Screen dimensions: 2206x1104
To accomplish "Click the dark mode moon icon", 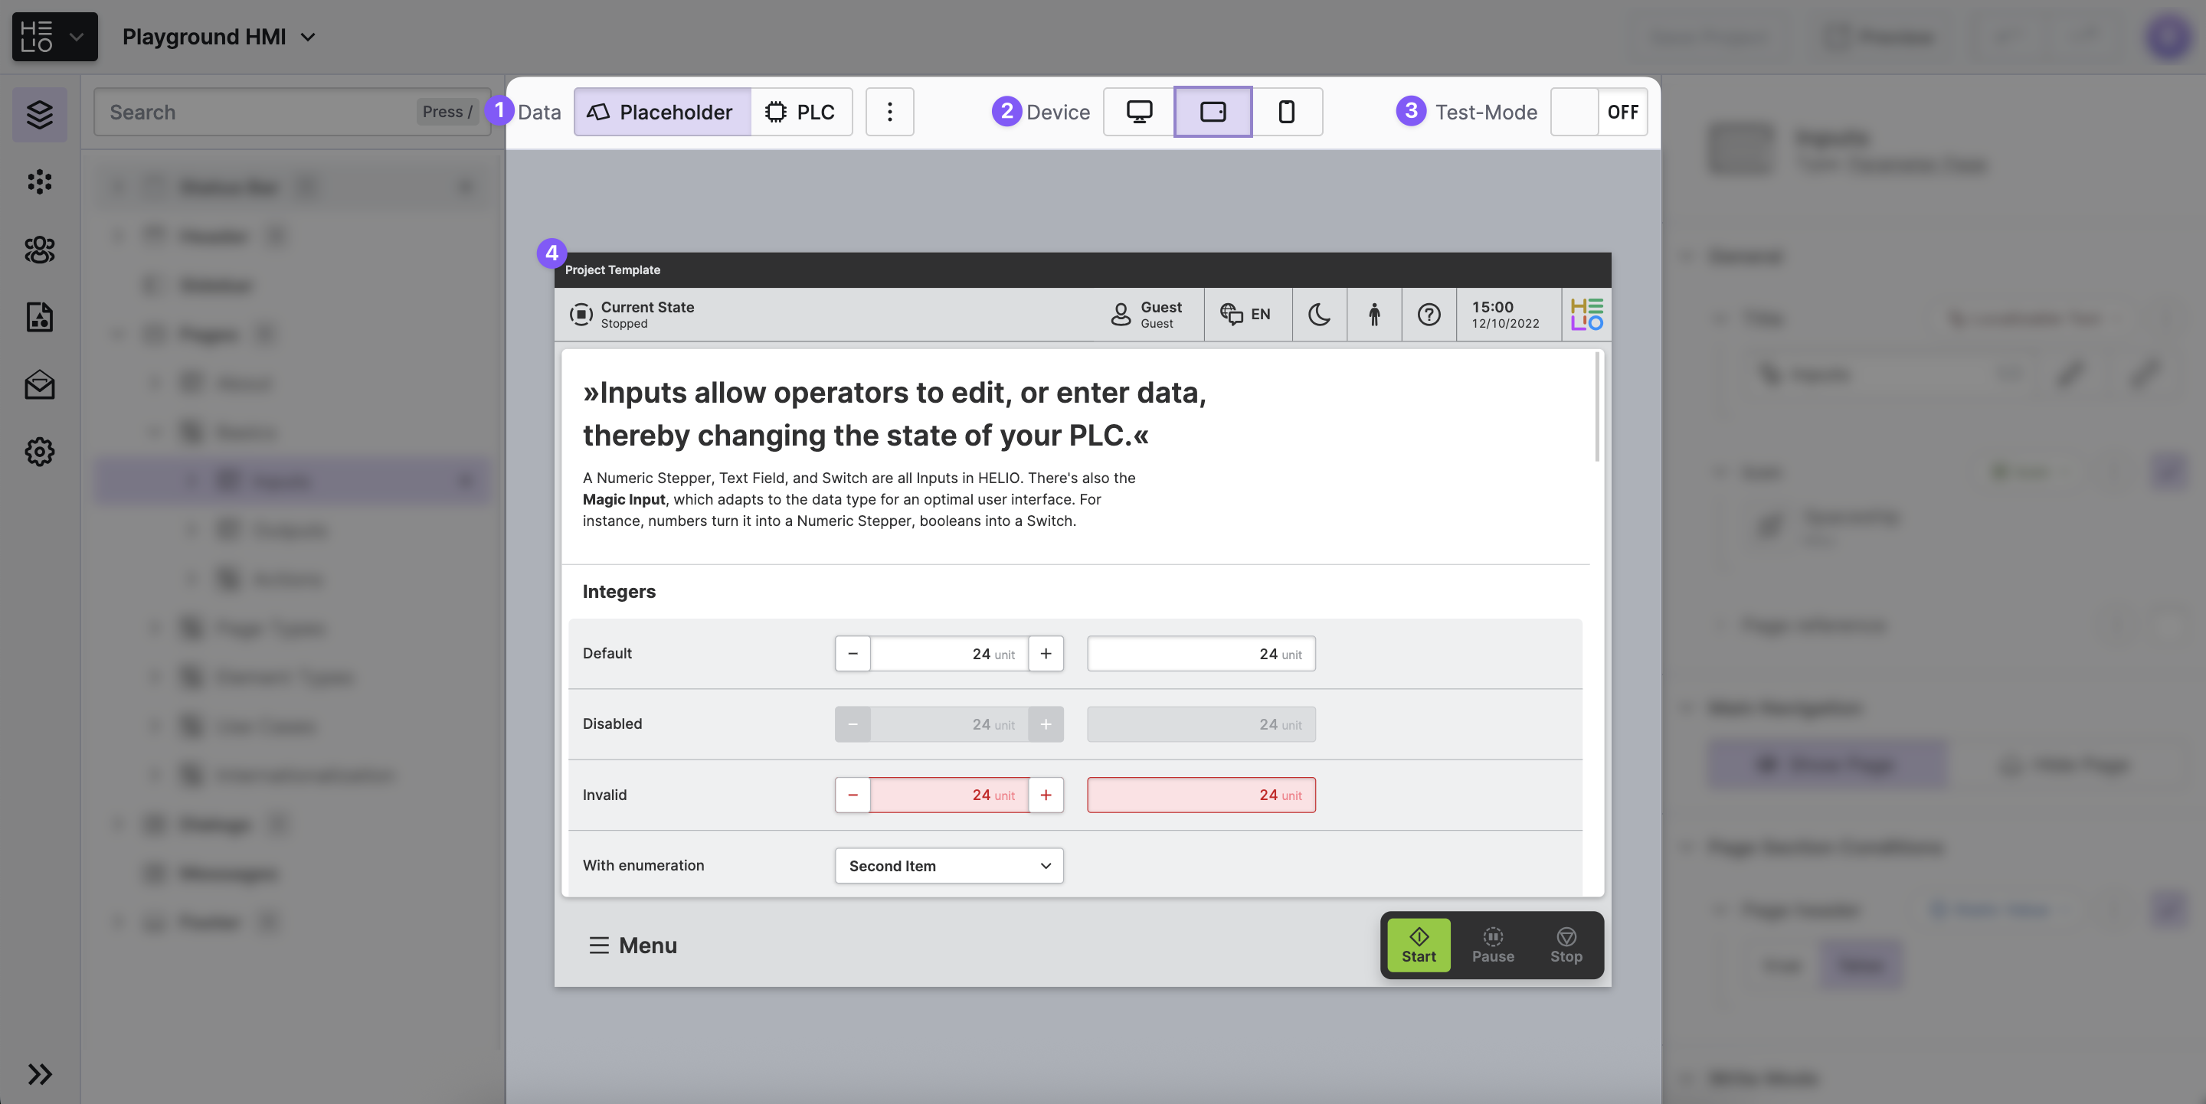I will pyautogui.click(x=1319, y=314).
